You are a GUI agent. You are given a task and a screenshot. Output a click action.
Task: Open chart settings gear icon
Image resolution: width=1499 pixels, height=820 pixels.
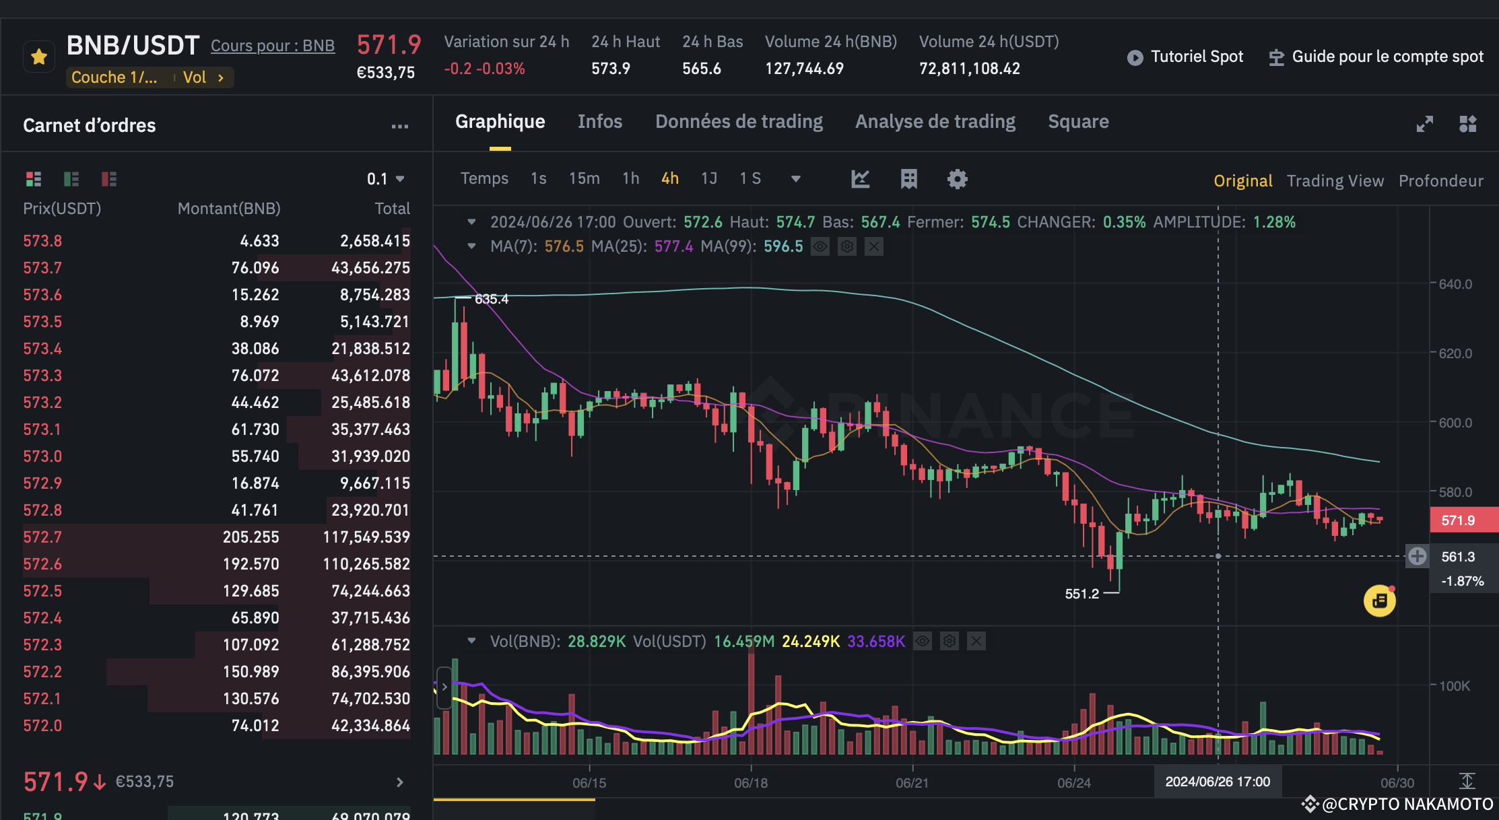(x=957, y=179)
